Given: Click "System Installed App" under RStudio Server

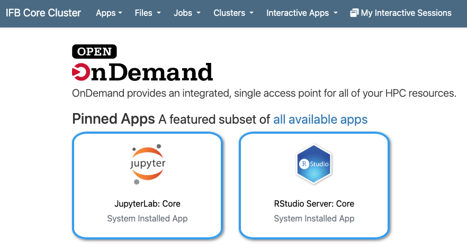Looking at the screenshot, I should click(x=314, y=218).
